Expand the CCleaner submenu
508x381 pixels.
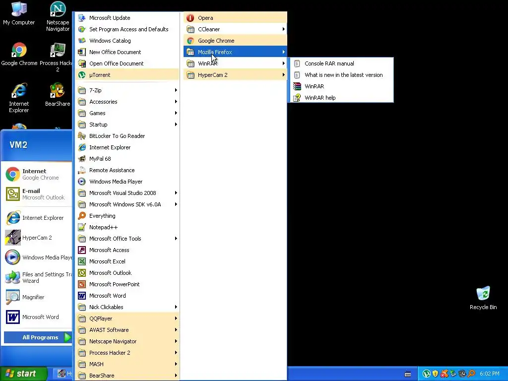[235, 29]
